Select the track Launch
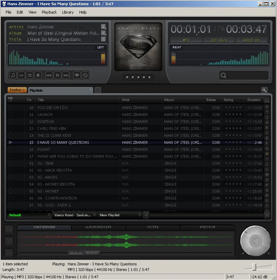277x280 pixels. [x=135, y=114]
